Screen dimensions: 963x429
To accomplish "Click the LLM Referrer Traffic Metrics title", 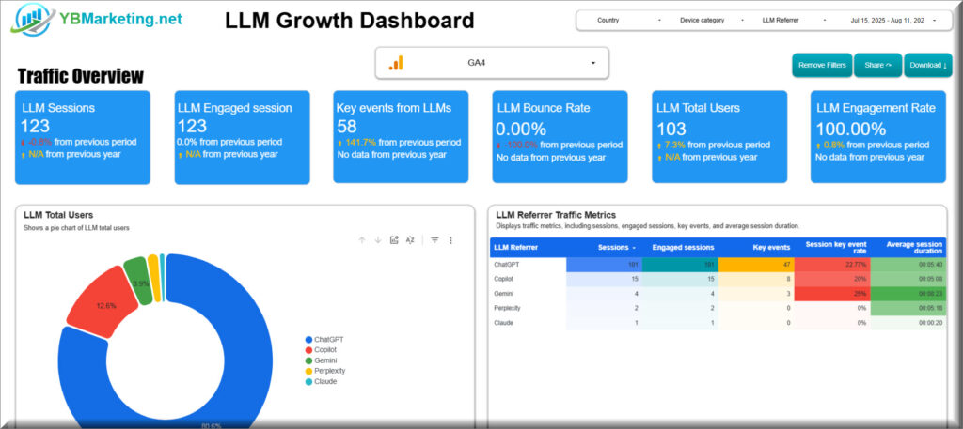I will [x=556, y=215].
